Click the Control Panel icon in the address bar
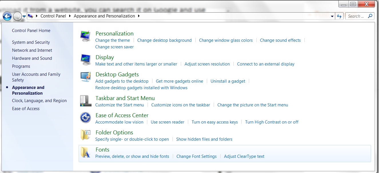Viewport: 379px width, 173px height. tap(30, 16)
